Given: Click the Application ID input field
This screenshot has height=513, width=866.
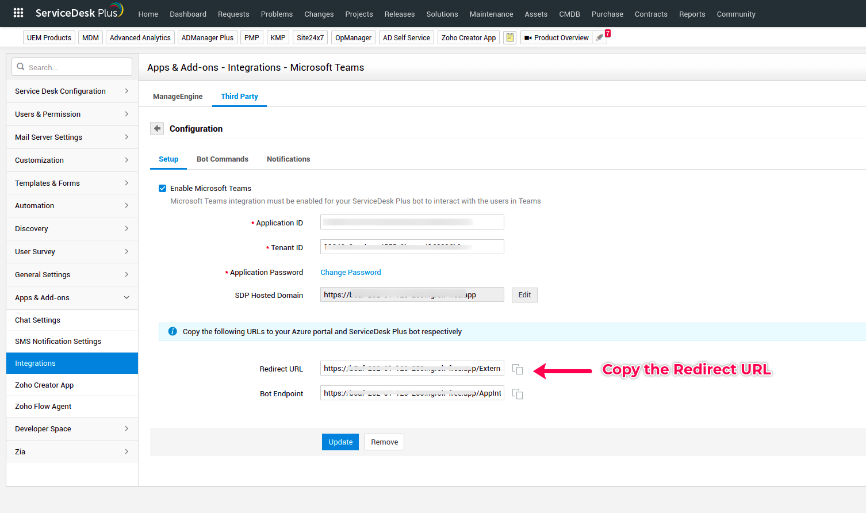Looking at the screenshot, I should [x=412, y=222].
